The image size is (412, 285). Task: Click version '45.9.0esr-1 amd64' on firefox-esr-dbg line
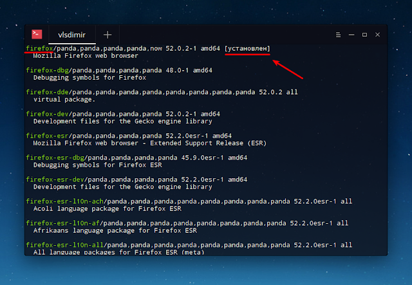(214, 158)
